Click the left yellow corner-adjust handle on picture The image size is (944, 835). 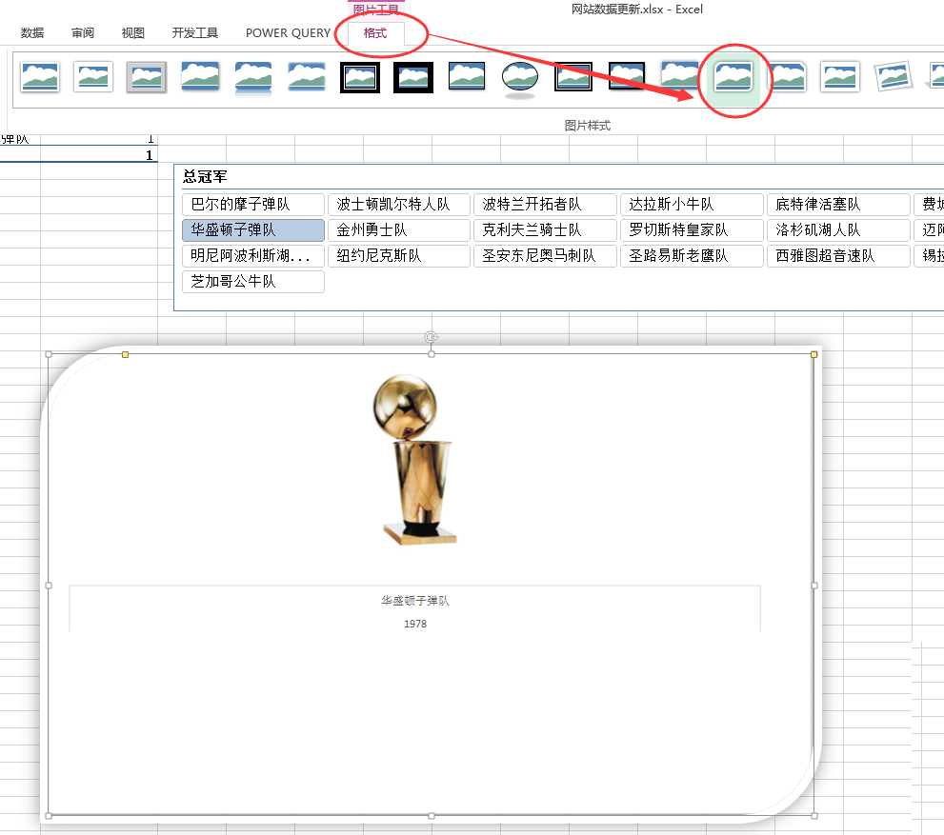[125, 355]
